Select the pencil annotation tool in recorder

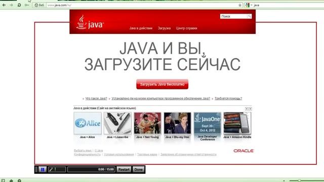click(x=51, y=169)
